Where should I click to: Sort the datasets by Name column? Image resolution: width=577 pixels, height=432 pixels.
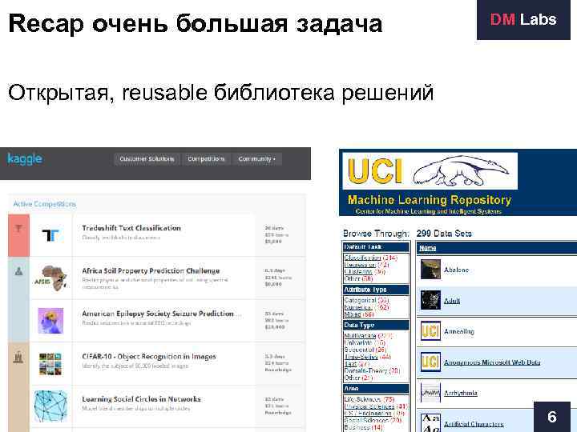428,248
